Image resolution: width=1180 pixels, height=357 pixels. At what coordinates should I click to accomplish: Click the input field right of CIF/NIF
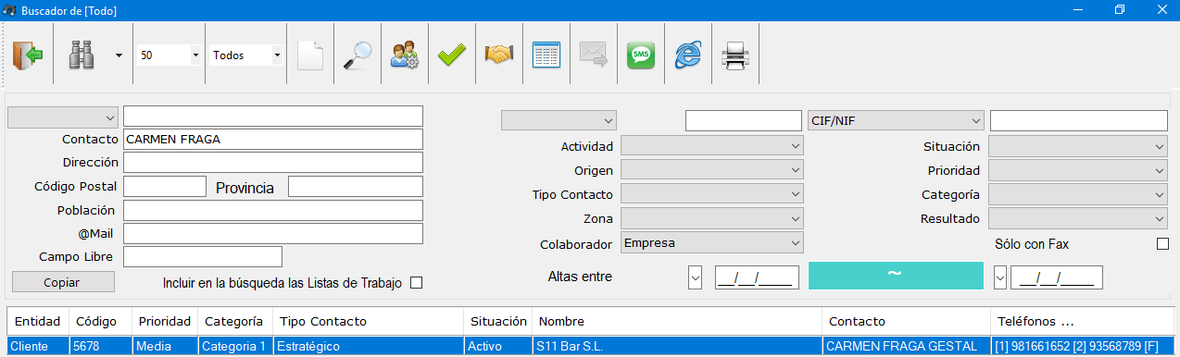(x=1079, y=120)
